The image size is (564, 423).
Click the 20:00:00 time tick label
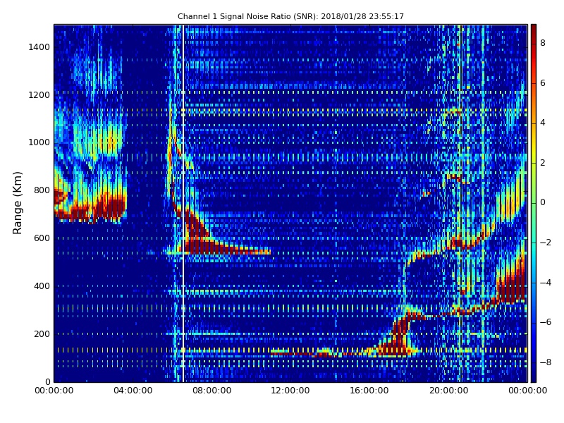point(448,391)
